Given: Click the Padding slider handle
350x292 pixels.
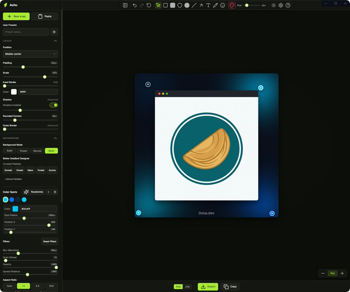Looking at the screenshot, I should point(23,67).
